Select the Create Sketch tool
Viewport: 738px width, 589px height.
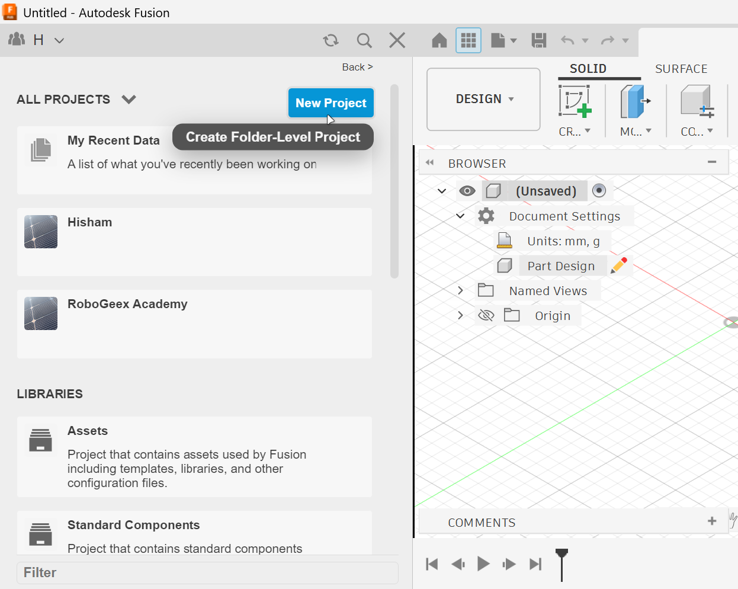(575, 101)
